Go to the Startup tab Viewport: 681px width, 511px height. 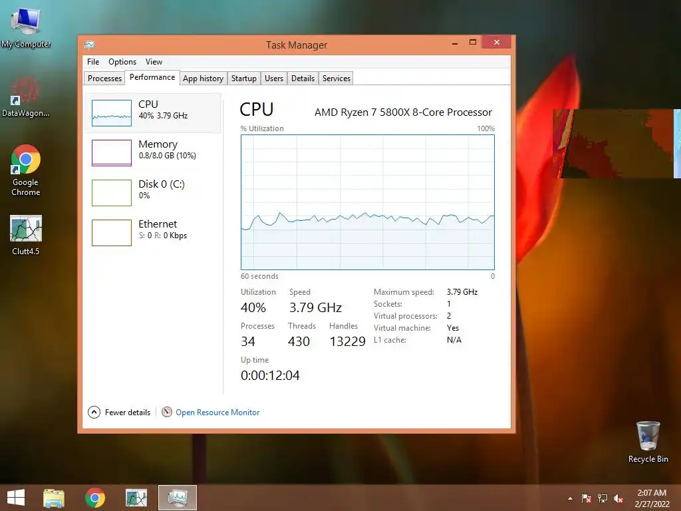pos(243,79)
